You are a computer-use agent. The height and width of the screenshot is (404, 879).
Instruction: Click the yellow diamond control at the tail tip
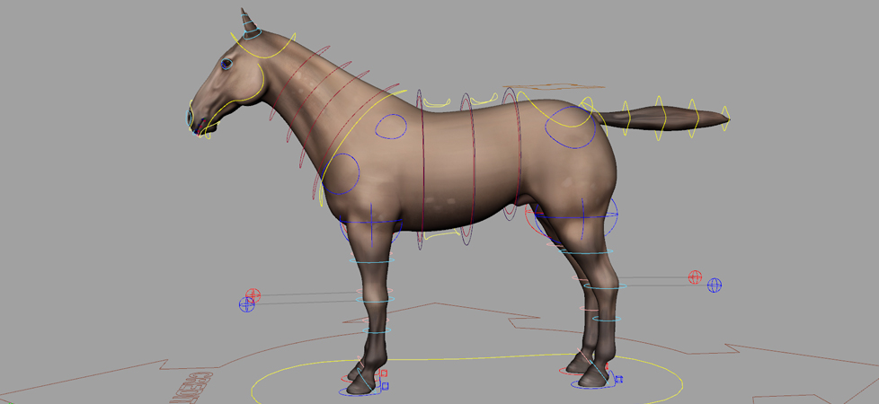coord(726,115)
